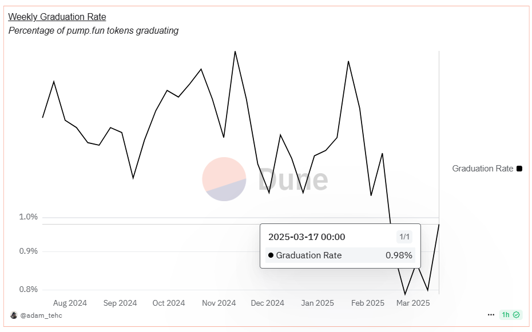Click the Jan 2025 x-axis label

click(317, 303)
